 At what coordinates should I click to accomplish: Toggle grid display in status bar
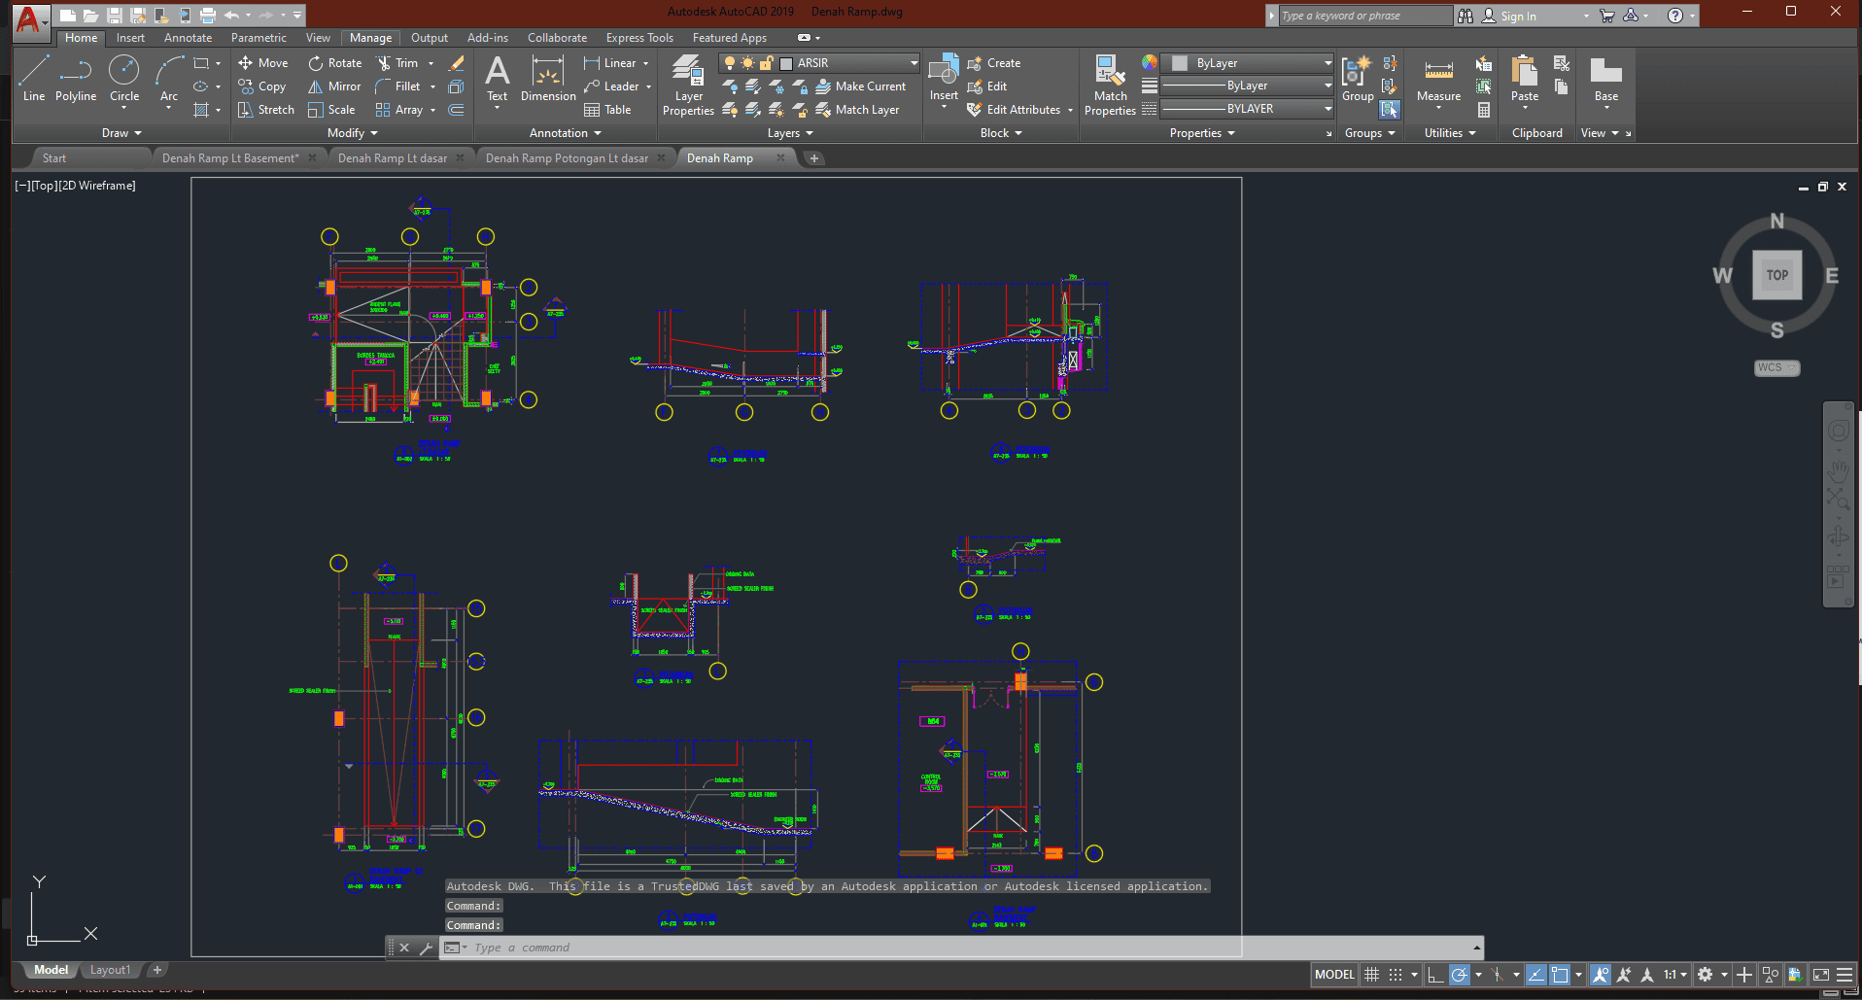(1371, 975)
